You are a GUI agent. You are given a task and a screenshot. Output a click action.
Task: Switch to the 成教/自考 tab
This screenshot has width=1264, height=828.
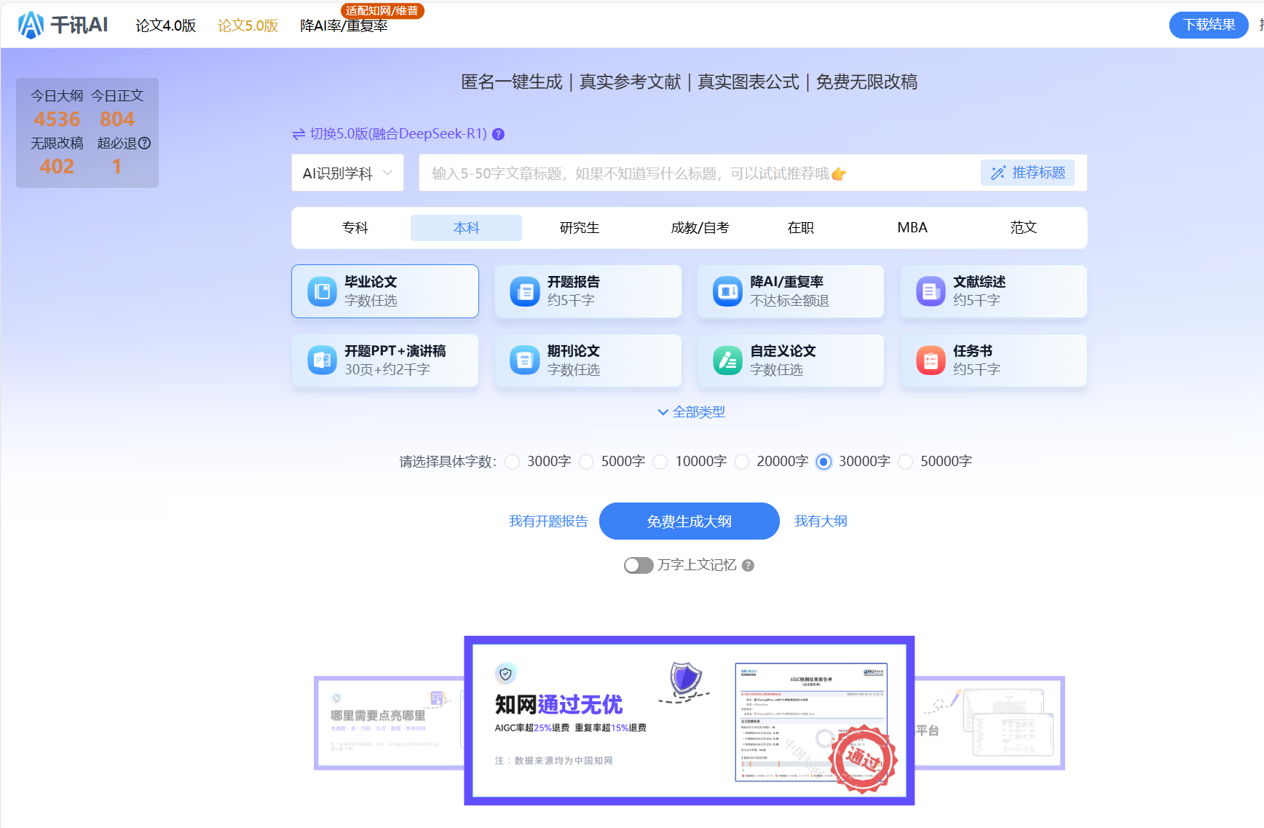700,228
